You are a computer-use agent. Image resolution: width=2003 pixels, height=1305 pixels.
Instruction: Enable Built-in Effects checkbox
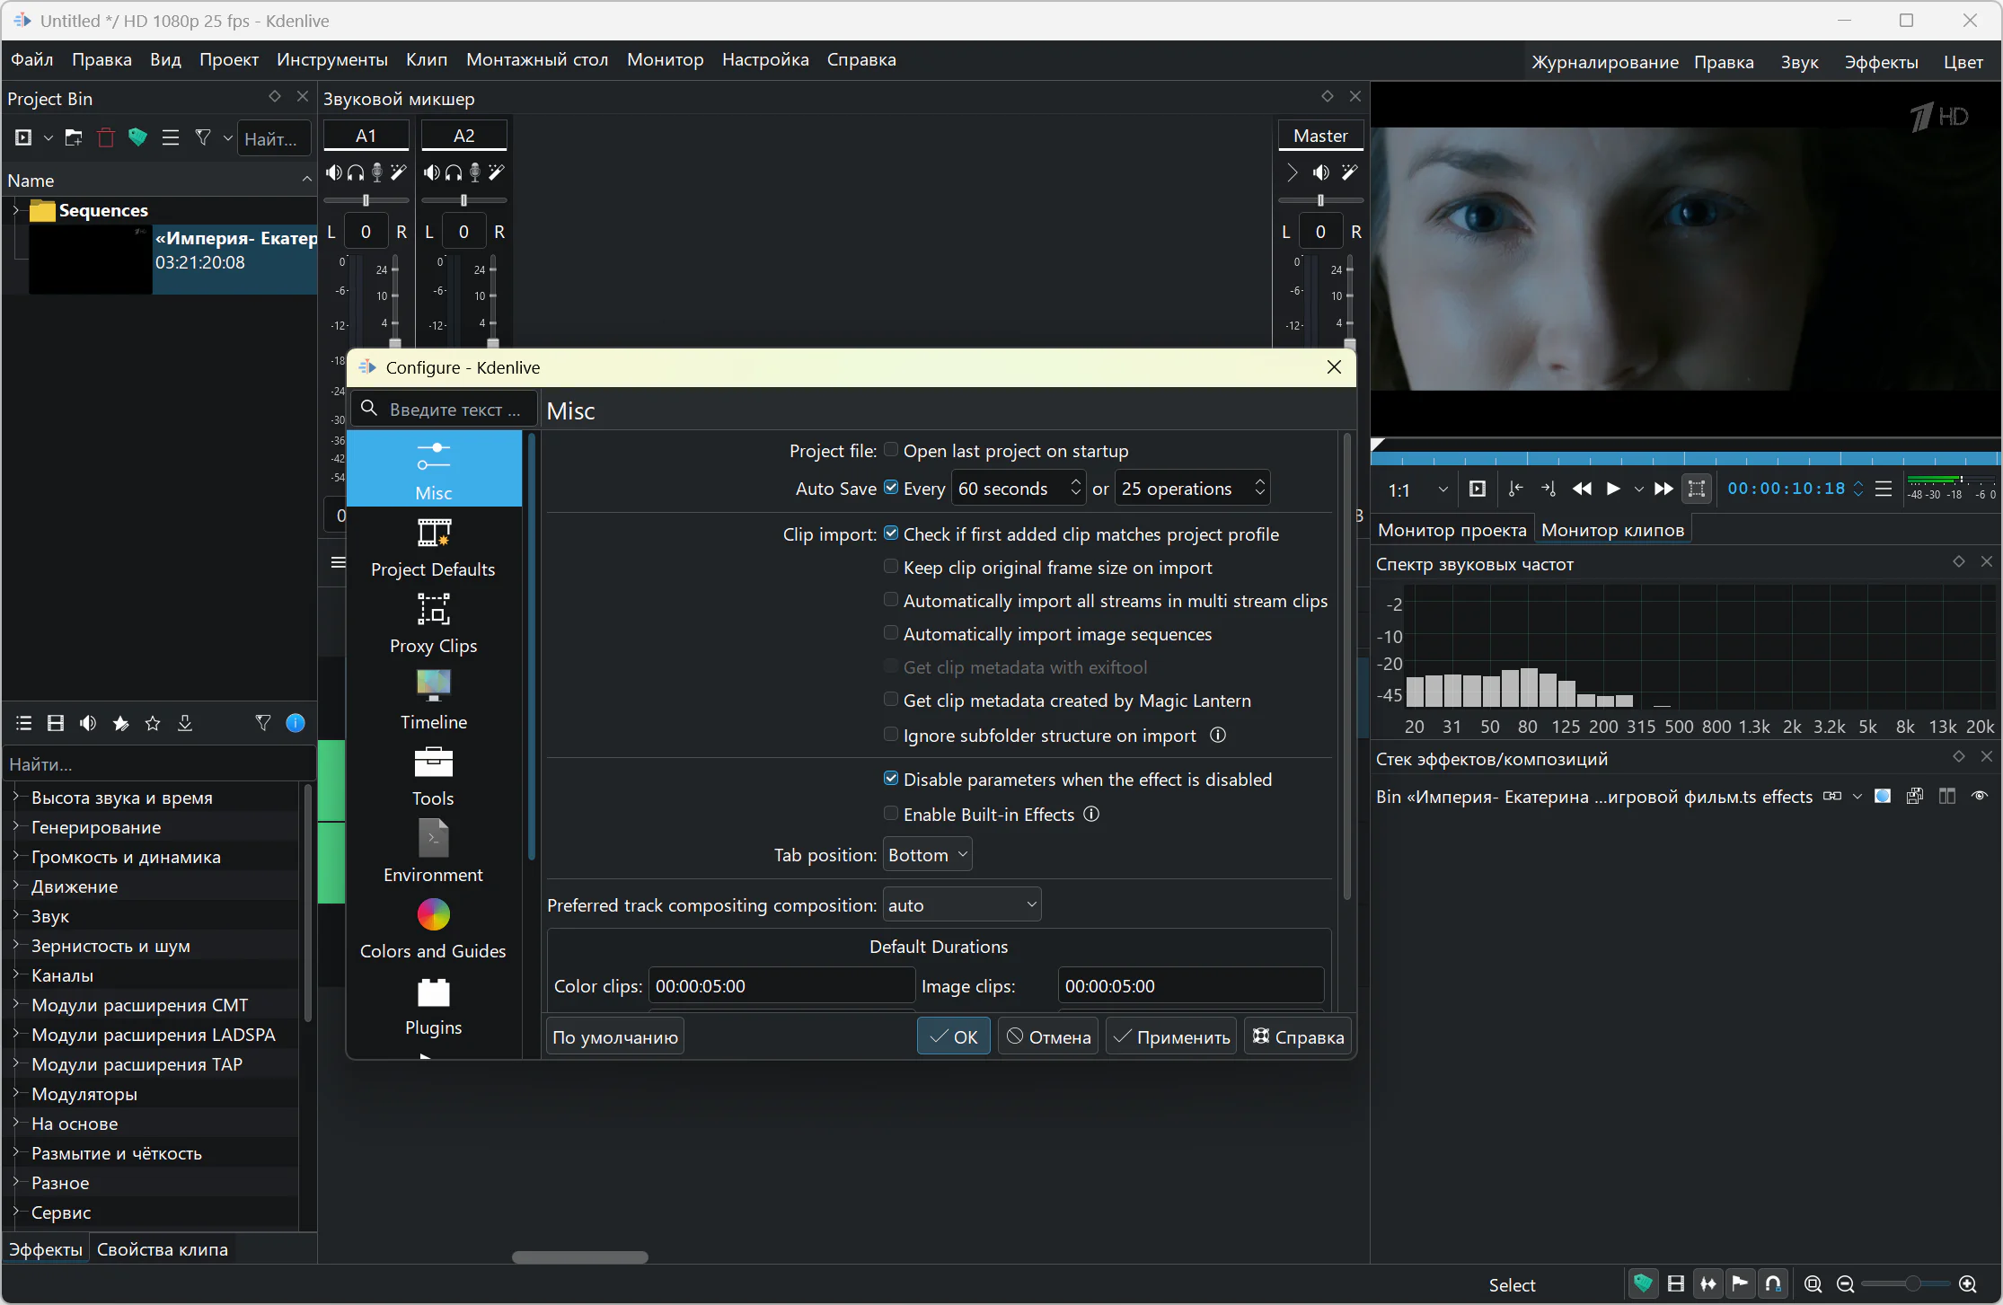(x=891, y=814)
